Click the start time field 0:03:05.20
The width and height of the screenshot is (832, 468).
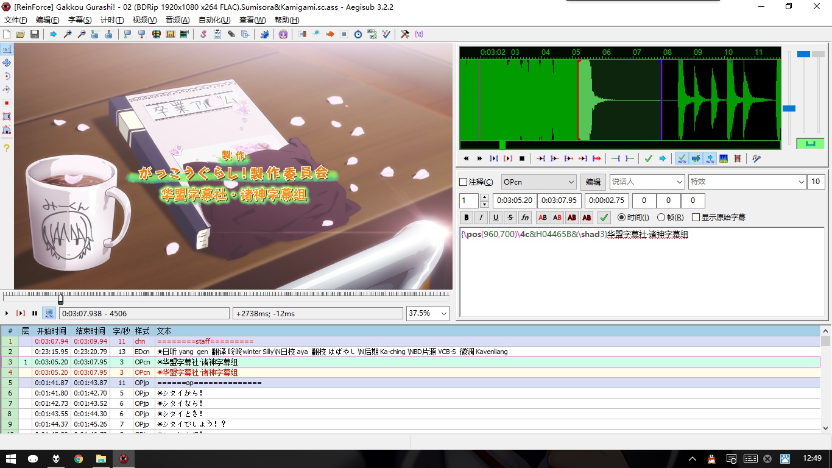(515, 200)
